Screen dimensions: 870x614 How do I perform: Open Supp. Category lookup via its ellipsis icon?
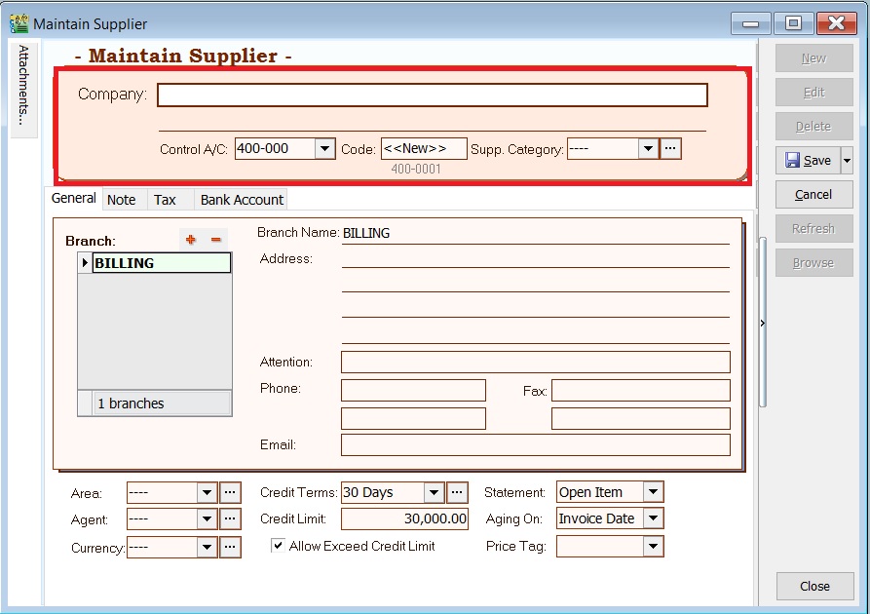tap(670, 148)
